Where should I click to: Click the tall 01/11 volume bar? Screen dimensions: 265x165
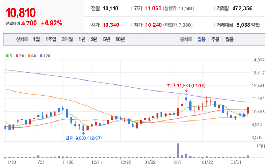coord(178,151)
